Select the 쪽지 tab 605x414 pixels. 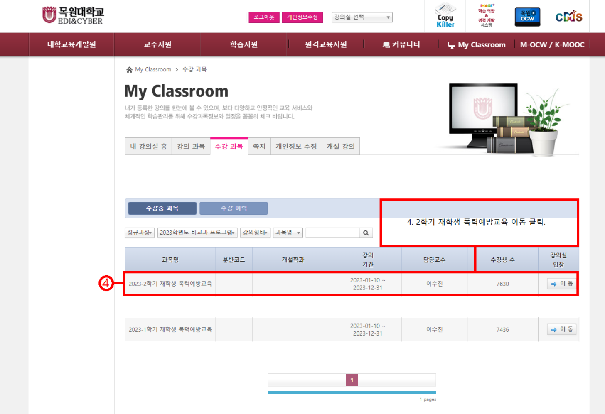[259, 147]
